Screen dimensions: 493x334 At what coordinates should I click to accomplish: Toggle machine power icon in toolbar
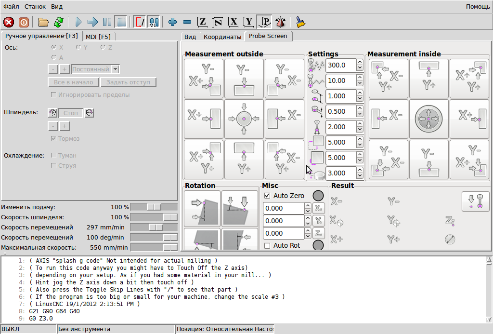point(24,22)
